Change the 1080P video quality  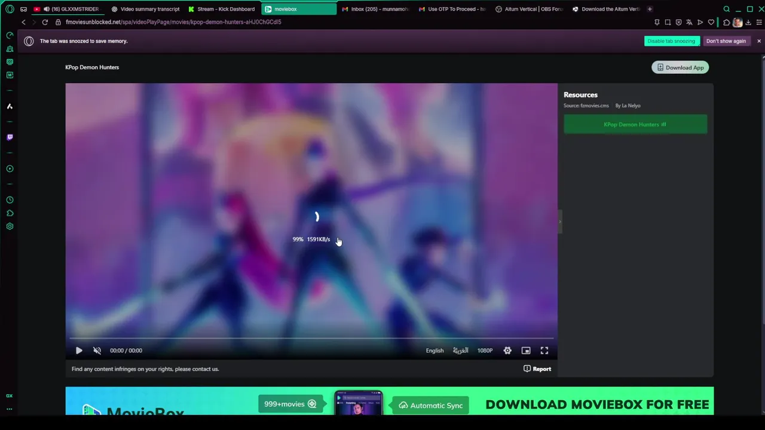pyautogui.click(x=485, y=351)
